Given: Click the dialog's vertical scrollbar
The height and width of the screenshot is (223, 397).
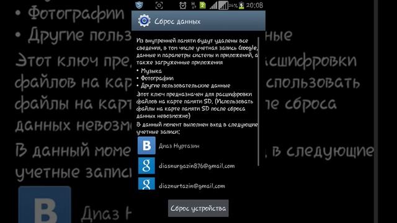Looking at the screenshot, I should [x=259, y=102].
